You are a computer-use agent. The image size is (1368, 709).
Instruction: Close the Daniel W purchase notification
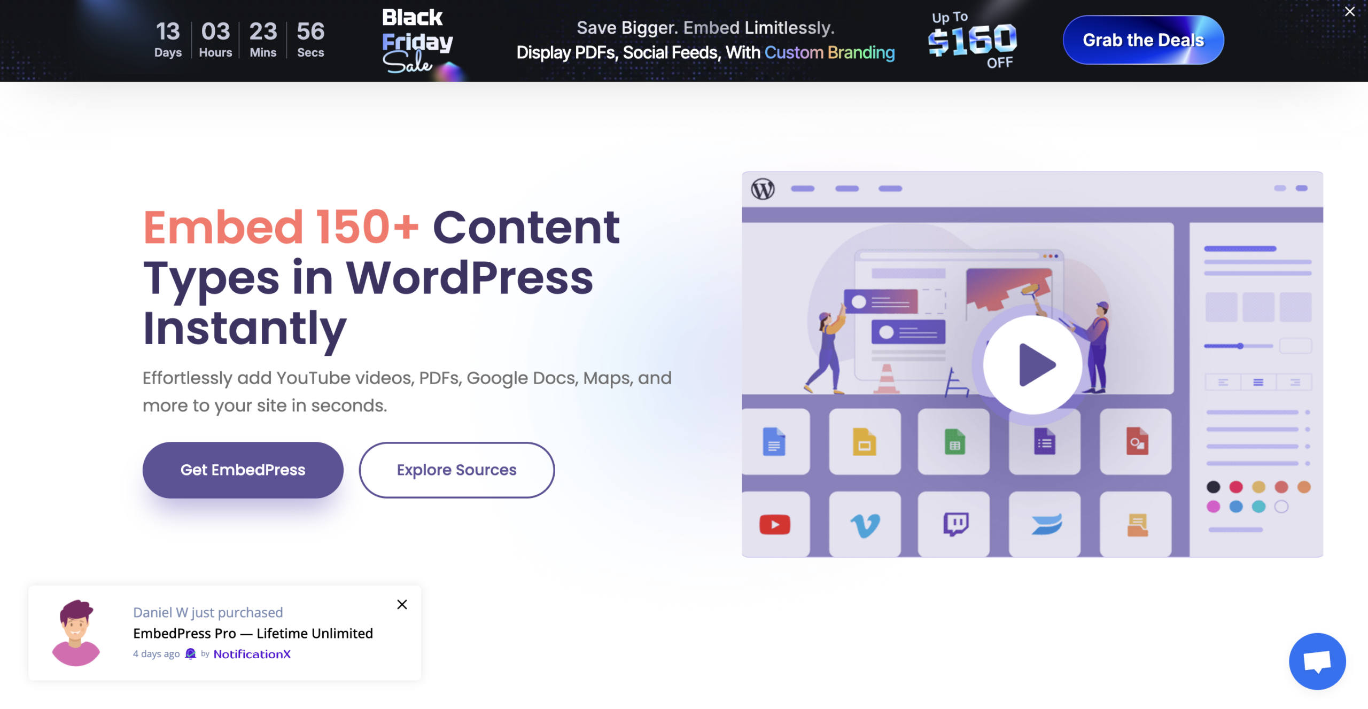[401, 604]
